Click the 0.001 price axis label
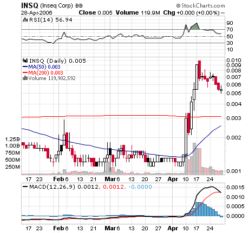The height and width of the screenshot is (233, 249). [234, 171]
